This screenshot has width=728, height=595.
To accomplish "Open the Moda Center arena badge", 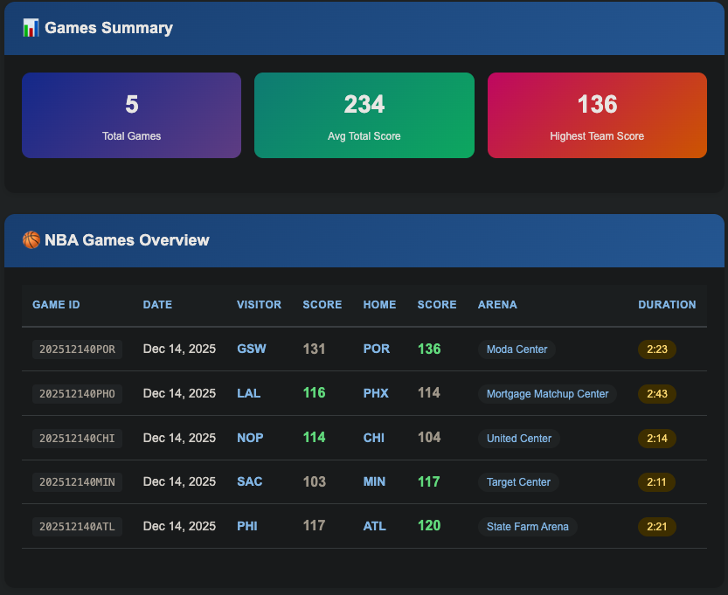I will (517, 349).
